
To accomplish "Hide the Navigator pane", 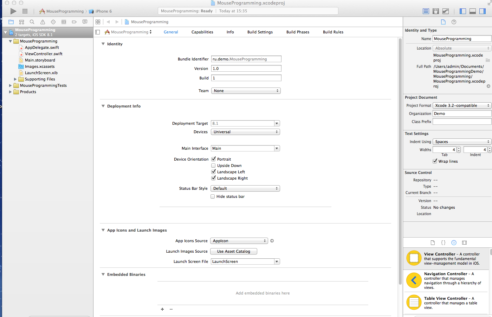I will click(463, 11).
